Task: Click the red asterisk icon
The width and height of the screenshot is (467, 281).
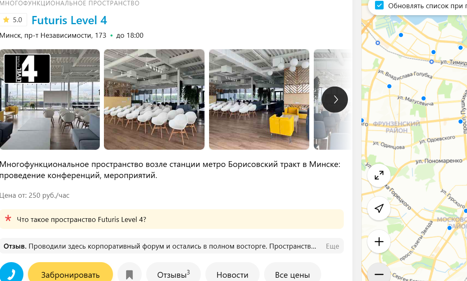Action: tap(8, 219)
